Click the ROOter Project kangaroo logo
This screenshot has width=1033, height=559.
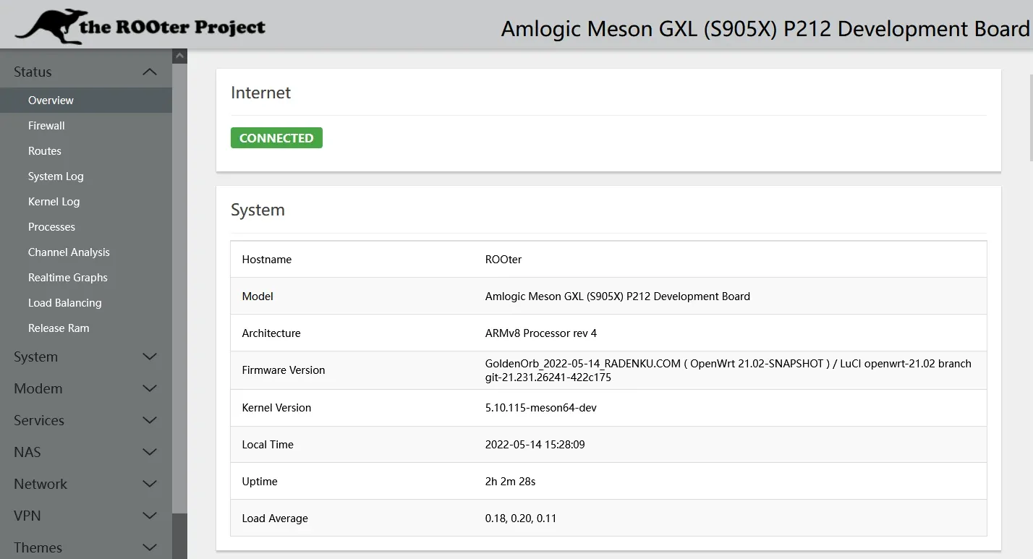click(x=49, y=23)
